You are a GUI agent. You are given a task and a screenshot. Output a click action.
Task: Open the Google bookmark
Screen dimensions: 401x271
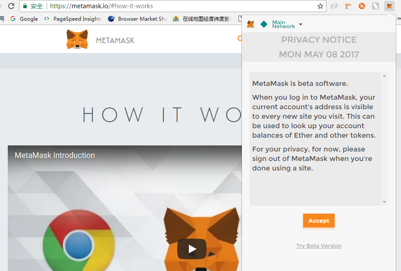pos(24,19)
